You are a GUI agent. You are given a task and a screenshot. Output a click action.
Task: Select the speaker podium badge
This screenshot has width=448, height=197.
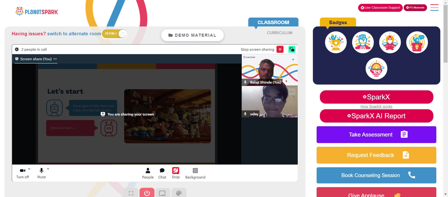417,42
